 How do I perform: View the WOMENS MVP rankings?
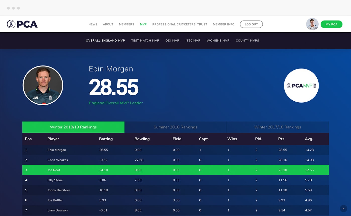[x=218, y=40]
